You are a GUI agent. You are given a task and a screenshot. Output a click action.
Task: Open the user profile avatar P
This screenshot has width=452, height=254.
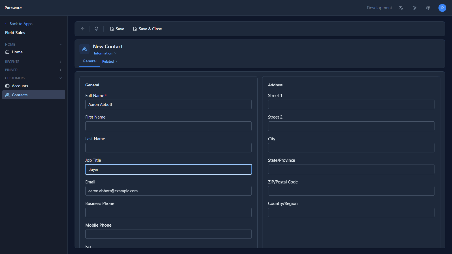442,8
